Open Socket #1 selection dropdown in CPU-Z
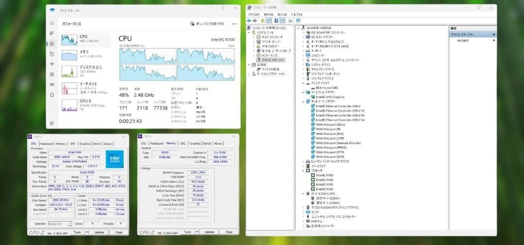The image size is (524, 245). point(60,224)
